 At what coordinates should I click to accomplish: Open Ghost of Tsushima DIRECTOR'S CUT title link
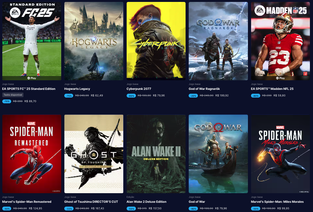point(91,202)
